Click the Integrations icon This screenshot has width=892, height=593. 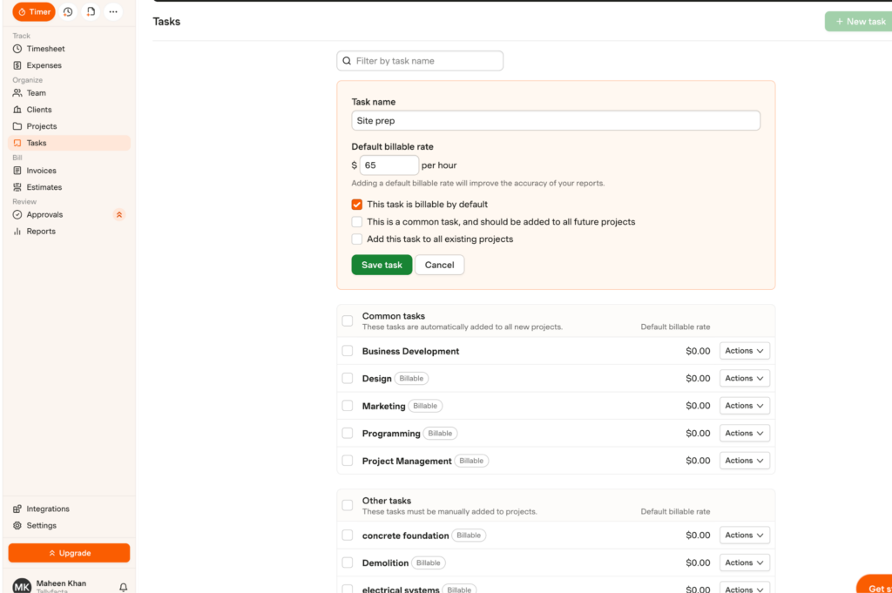17,509
